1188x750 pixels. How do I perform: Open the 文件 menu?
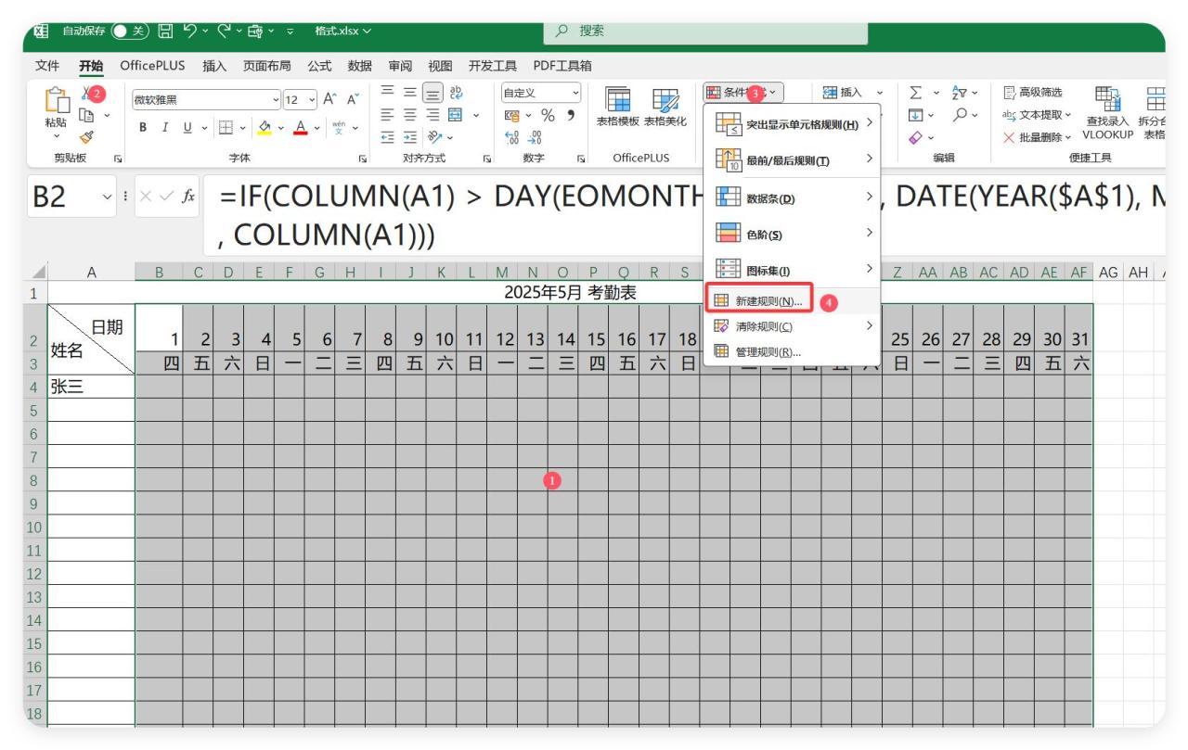47,66
